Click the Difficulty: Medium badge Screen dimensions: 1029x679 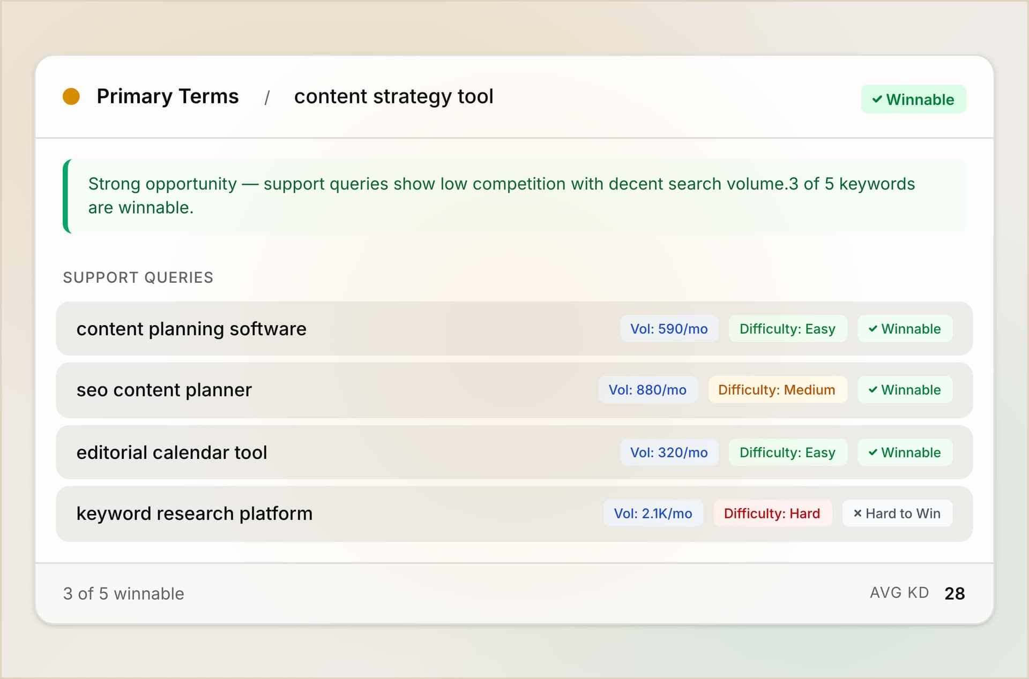[x=777, y=390]
